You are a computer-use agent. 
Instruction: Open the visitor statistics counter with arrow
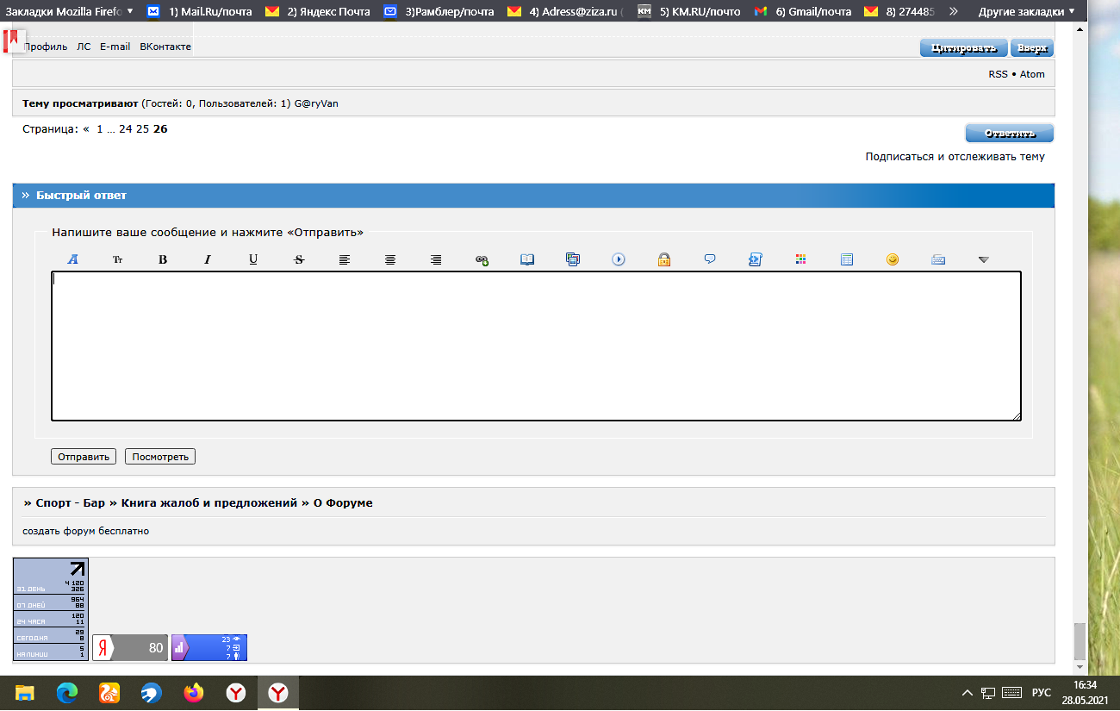(51, 609)
